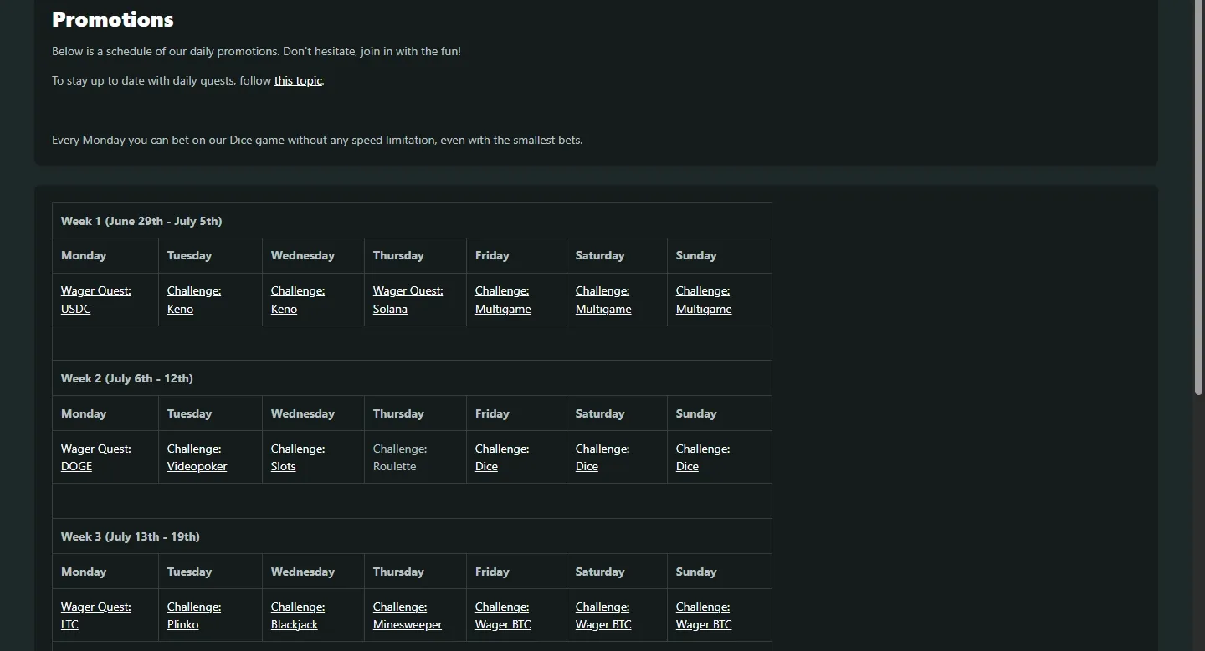Click the Sunday header in Week 1

pyautogui.click(x=696, y=255)
